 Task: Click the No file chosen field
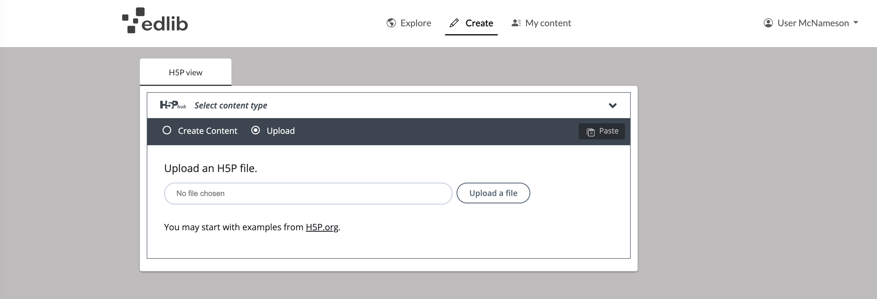pyautogui.click(x=307, y=193)
